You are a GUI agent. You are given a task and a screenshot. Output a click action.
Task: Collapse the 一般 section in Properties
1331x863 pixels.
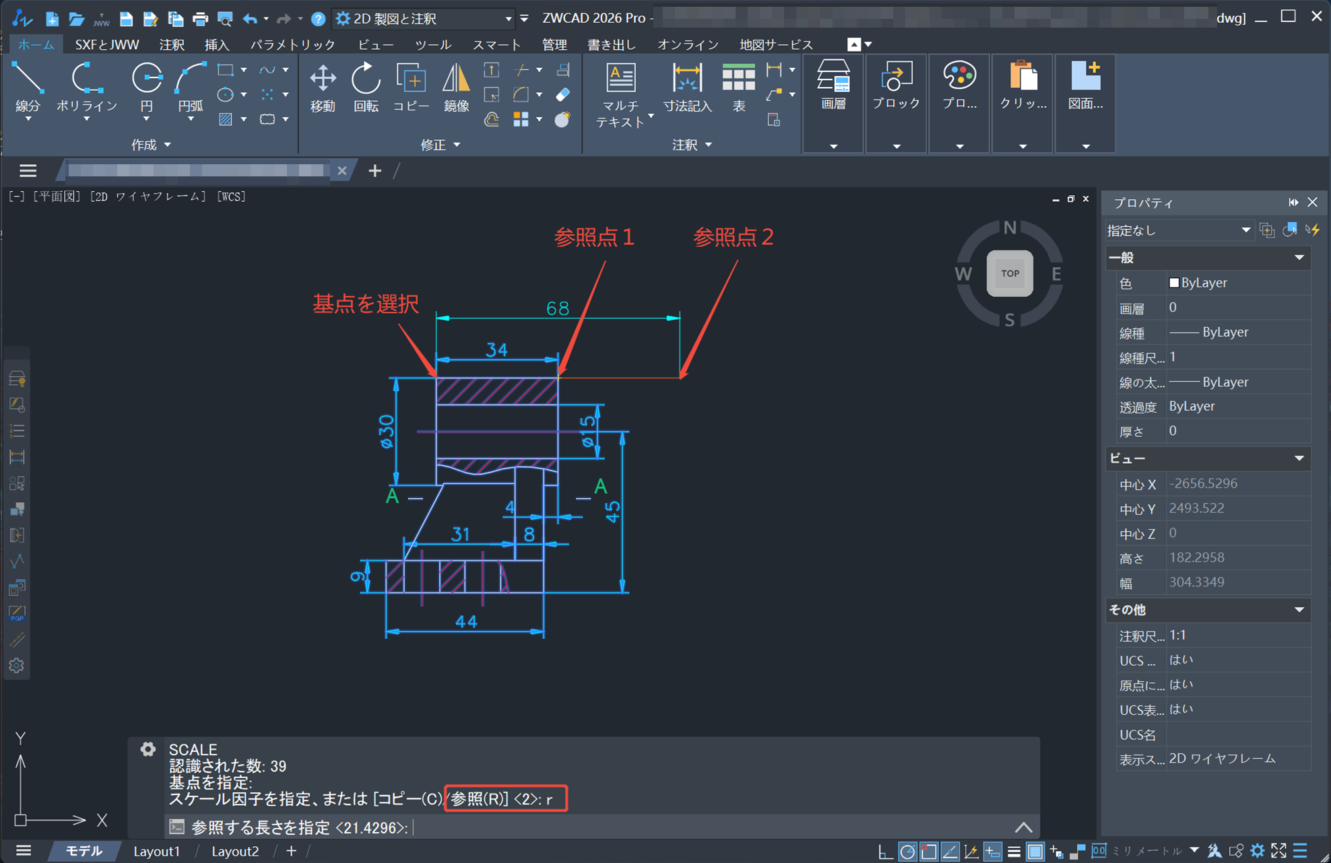(x=1299, y=257)
